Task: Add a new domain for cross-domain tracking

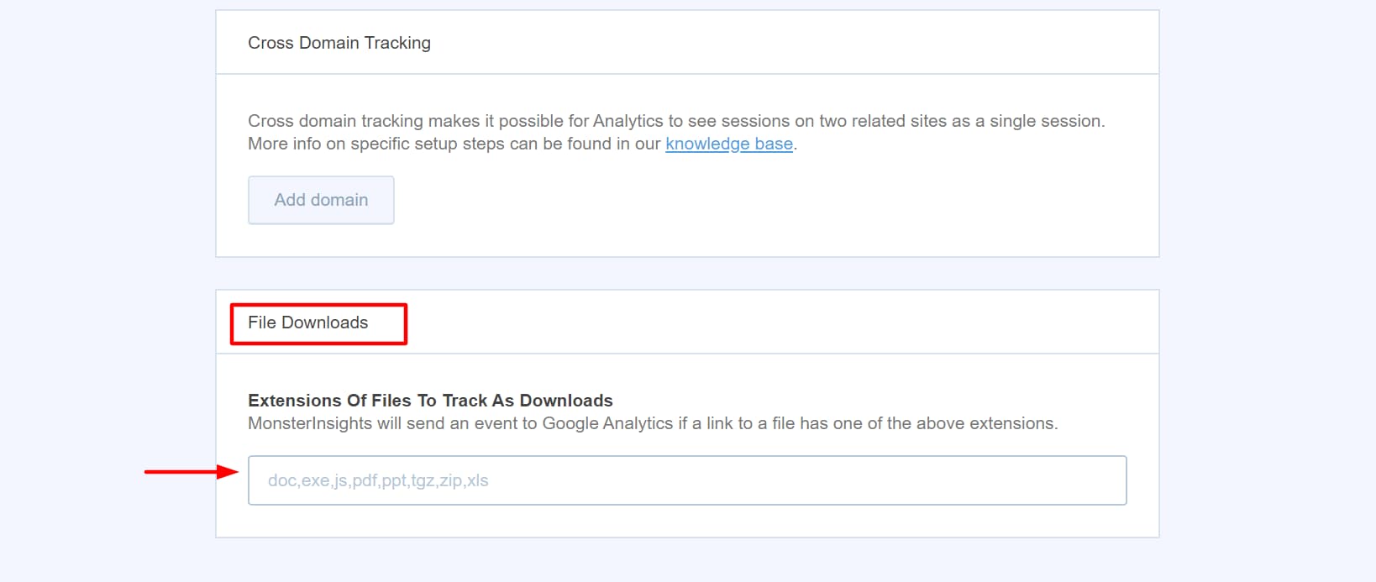Action: 320,200
